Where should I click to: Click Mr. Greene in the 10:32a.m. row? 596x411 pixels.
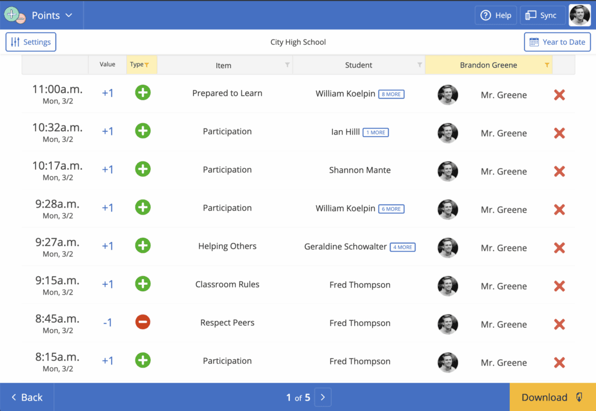[x=503, y=133]
